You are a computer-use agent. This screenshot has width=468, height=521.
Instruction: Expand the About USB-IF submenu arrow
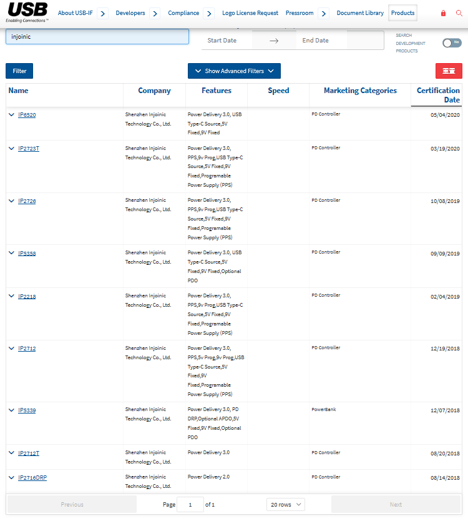[102, 14]
